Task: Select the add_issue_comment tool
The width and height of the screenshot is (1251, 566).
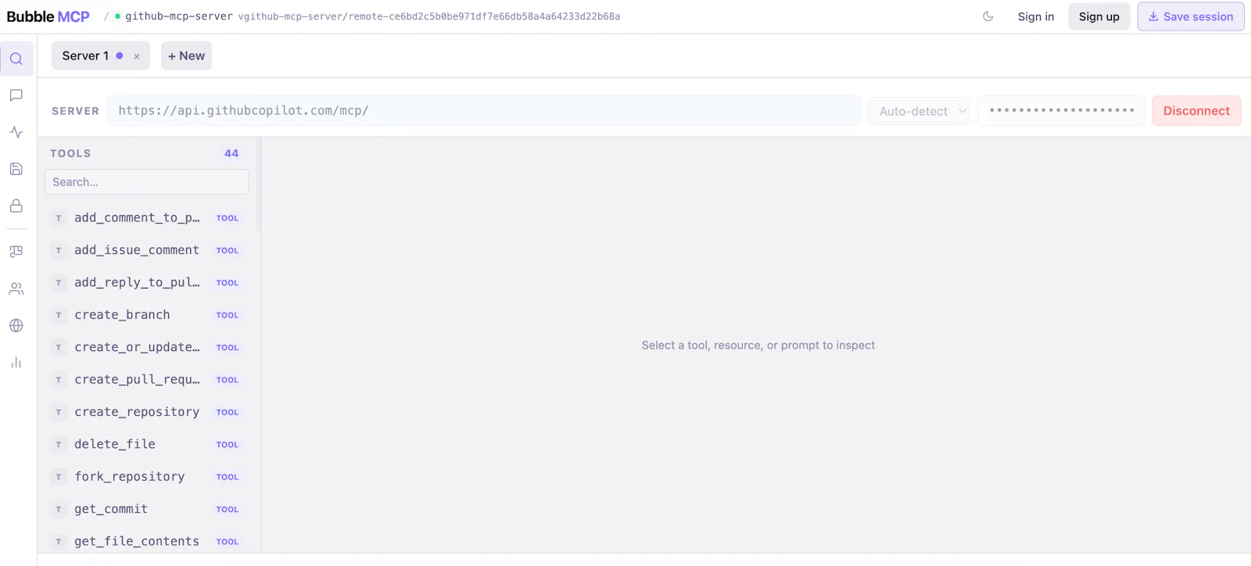Action: [148, 250]
